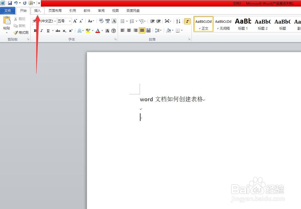Click the Sort button in Paragraph group
Viewport: 301px width, 209px height.
coord(178,21)
